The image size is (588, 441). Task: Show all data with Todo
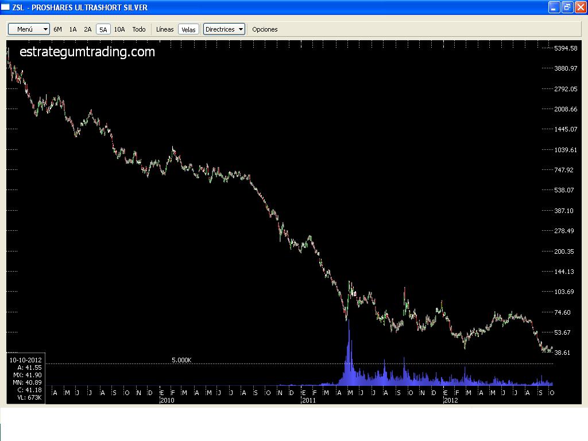coord(139,29)
